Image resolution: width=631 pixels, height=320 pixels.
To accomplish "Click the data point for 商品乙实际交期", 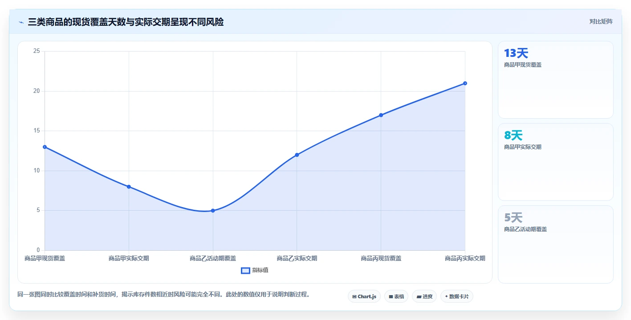I will pyautogui.click(x=297, y=155).
